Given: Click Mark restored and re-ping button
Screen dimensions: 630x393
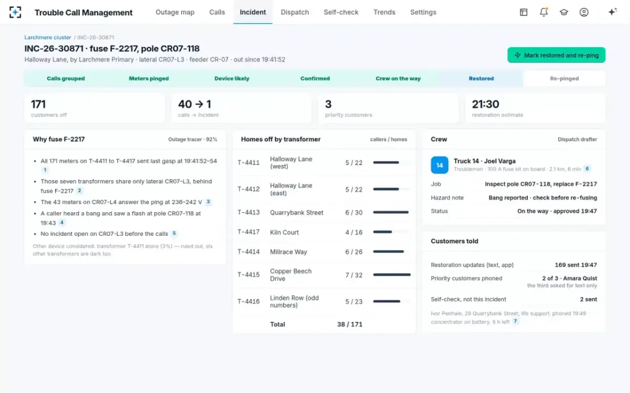Looking at the screenshot, I should 556,55.
